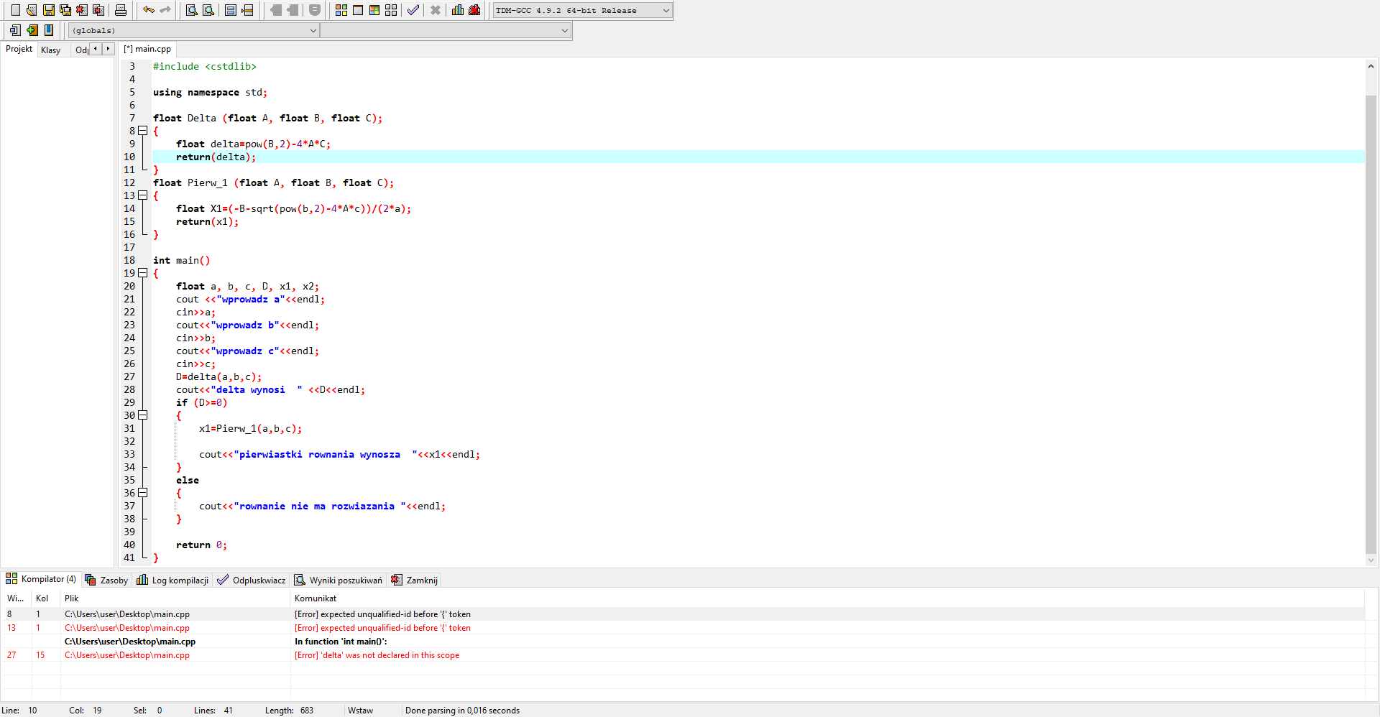1380x717 pixels.
Task: Open the TDM-GCC compiler set dropdown
Action: click(x=582, y=10)
